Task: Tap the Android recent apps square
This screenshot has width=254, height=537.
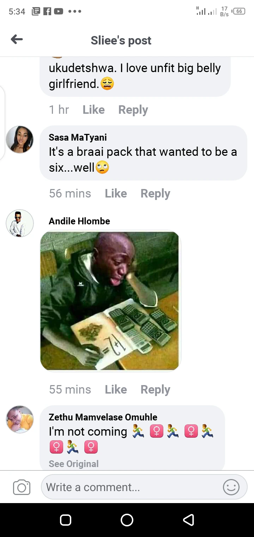Action: click(x=66, y=520)
